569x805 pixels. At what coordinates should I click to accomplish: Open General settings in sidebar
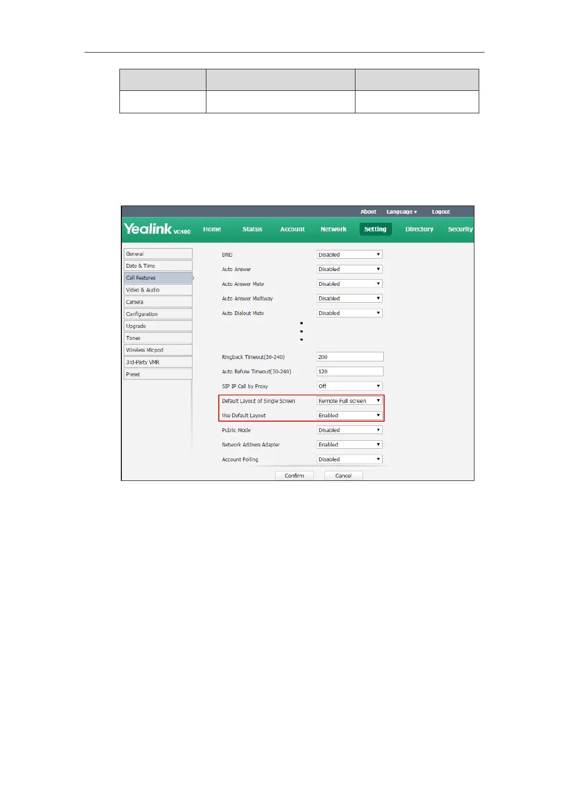(158, 254)
